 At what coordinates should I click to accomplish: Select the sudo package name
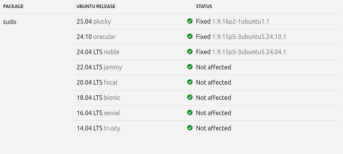pos(10,22)
